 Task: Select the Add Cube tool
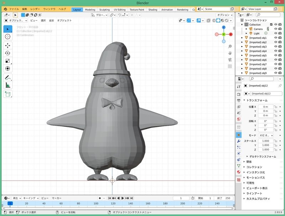pos(7,94)
